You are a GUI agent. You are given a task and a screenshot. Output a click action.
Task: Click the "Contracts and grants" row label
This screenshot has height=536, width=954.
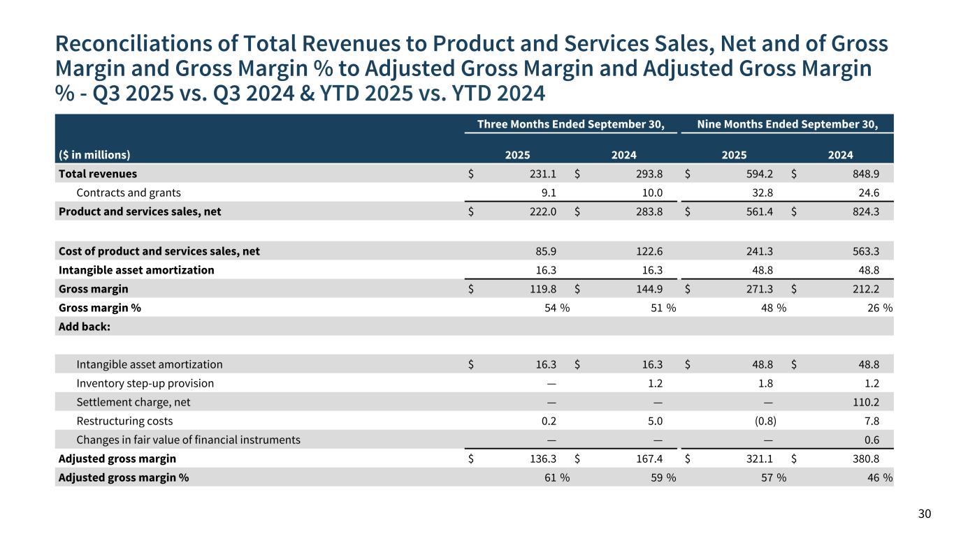(129, 193)
